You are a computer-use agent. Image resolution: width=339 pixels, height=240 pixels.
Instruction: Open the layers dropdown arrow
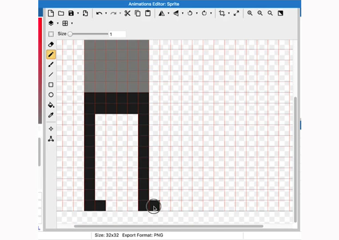pyautogui.click(x=58, y=24)
